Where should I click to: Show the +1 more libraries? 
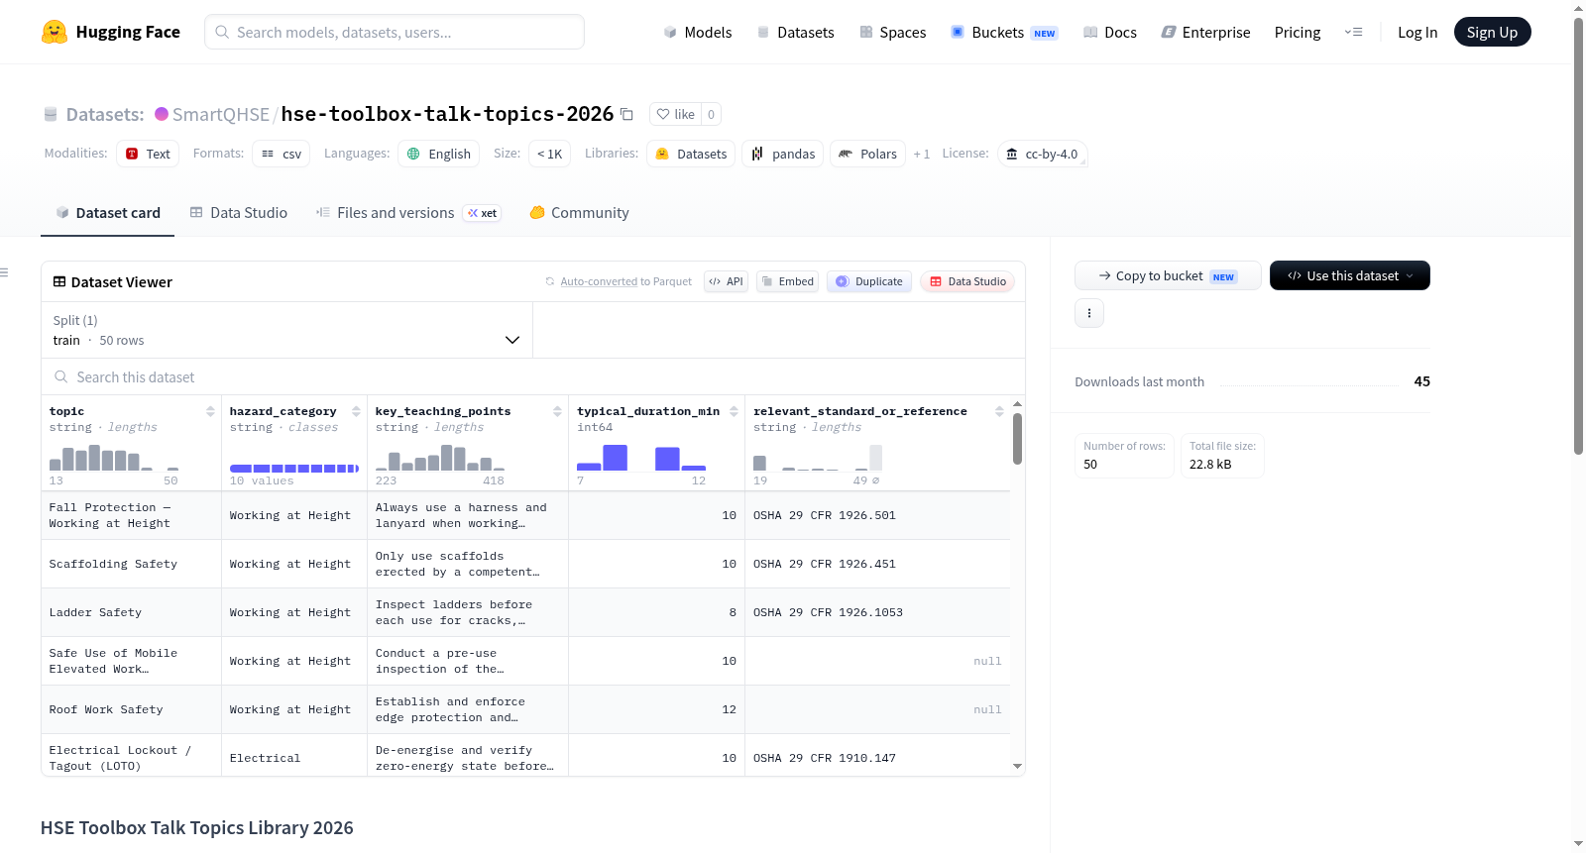922,154
